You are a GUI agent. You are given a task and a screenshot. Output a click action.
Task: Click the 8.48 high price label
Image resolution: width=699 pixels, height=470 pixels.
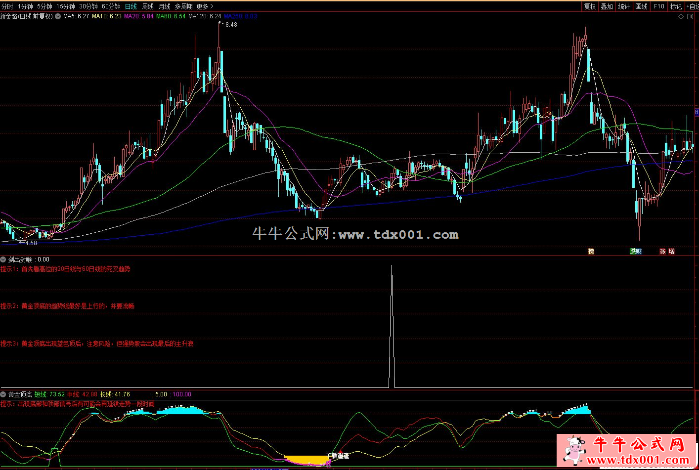click(x=231, y=24)
